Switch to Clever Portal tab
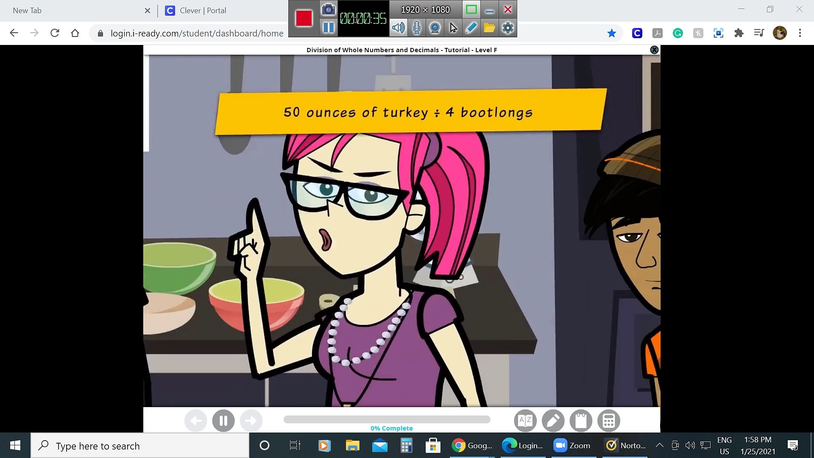 [203, 11]
